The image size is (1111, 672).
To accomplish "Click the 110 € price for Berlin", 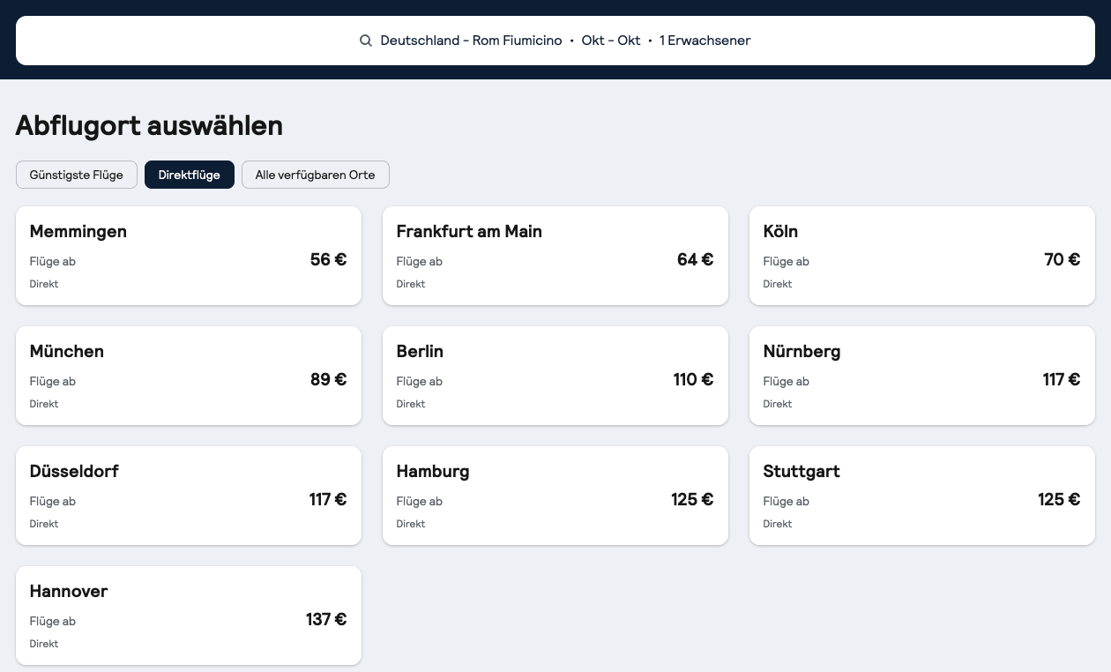I will (x=693, y=379).
